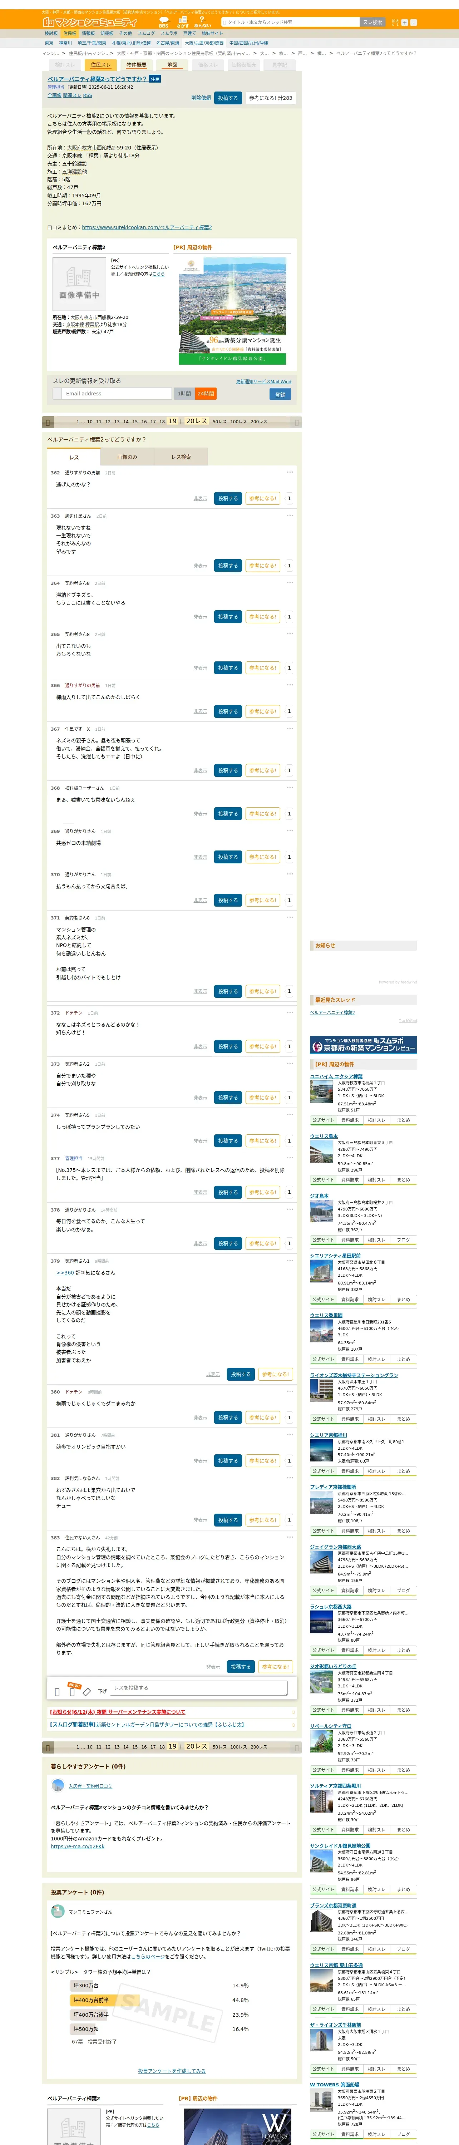Click the スレ検索 search button in header

372,23
